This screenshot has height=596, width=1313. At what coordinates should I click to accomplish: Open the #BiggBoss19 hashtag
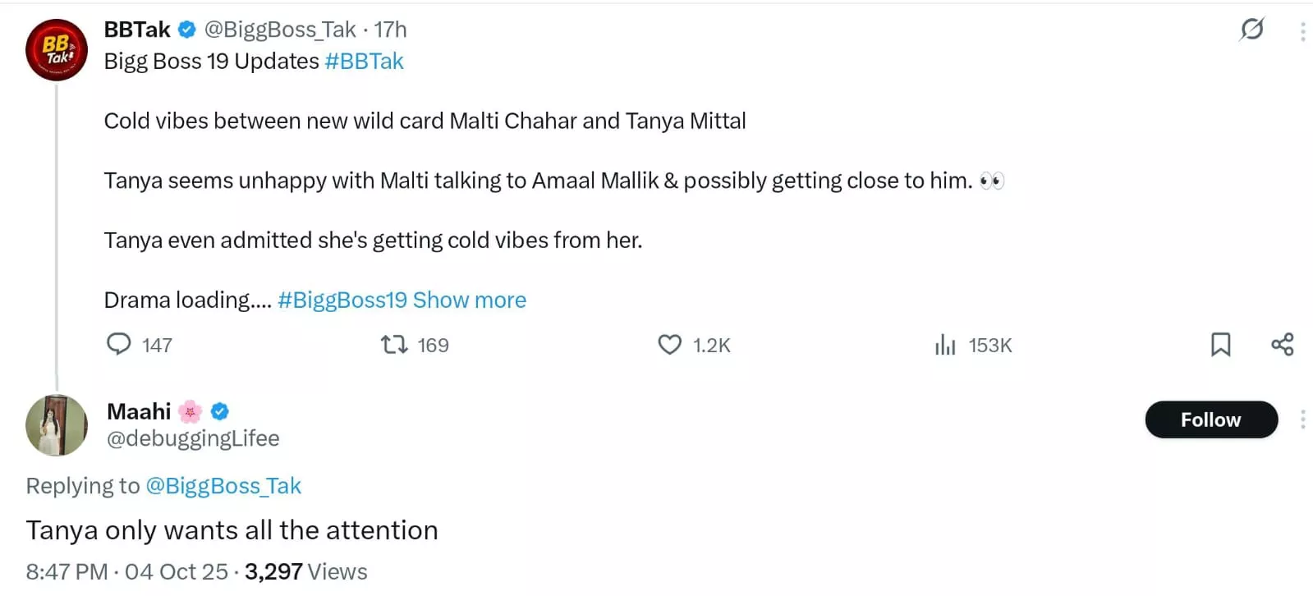pos(342,300)
